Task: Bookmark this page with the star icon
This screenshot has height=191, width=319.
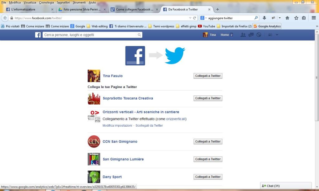Action: (x=296, y=18)
